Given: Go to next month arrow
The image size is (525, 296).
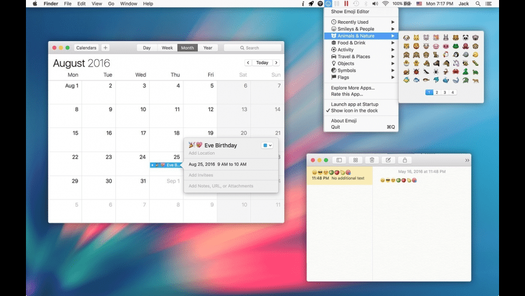Looking at the screenshot, I should tap(276, 63).
